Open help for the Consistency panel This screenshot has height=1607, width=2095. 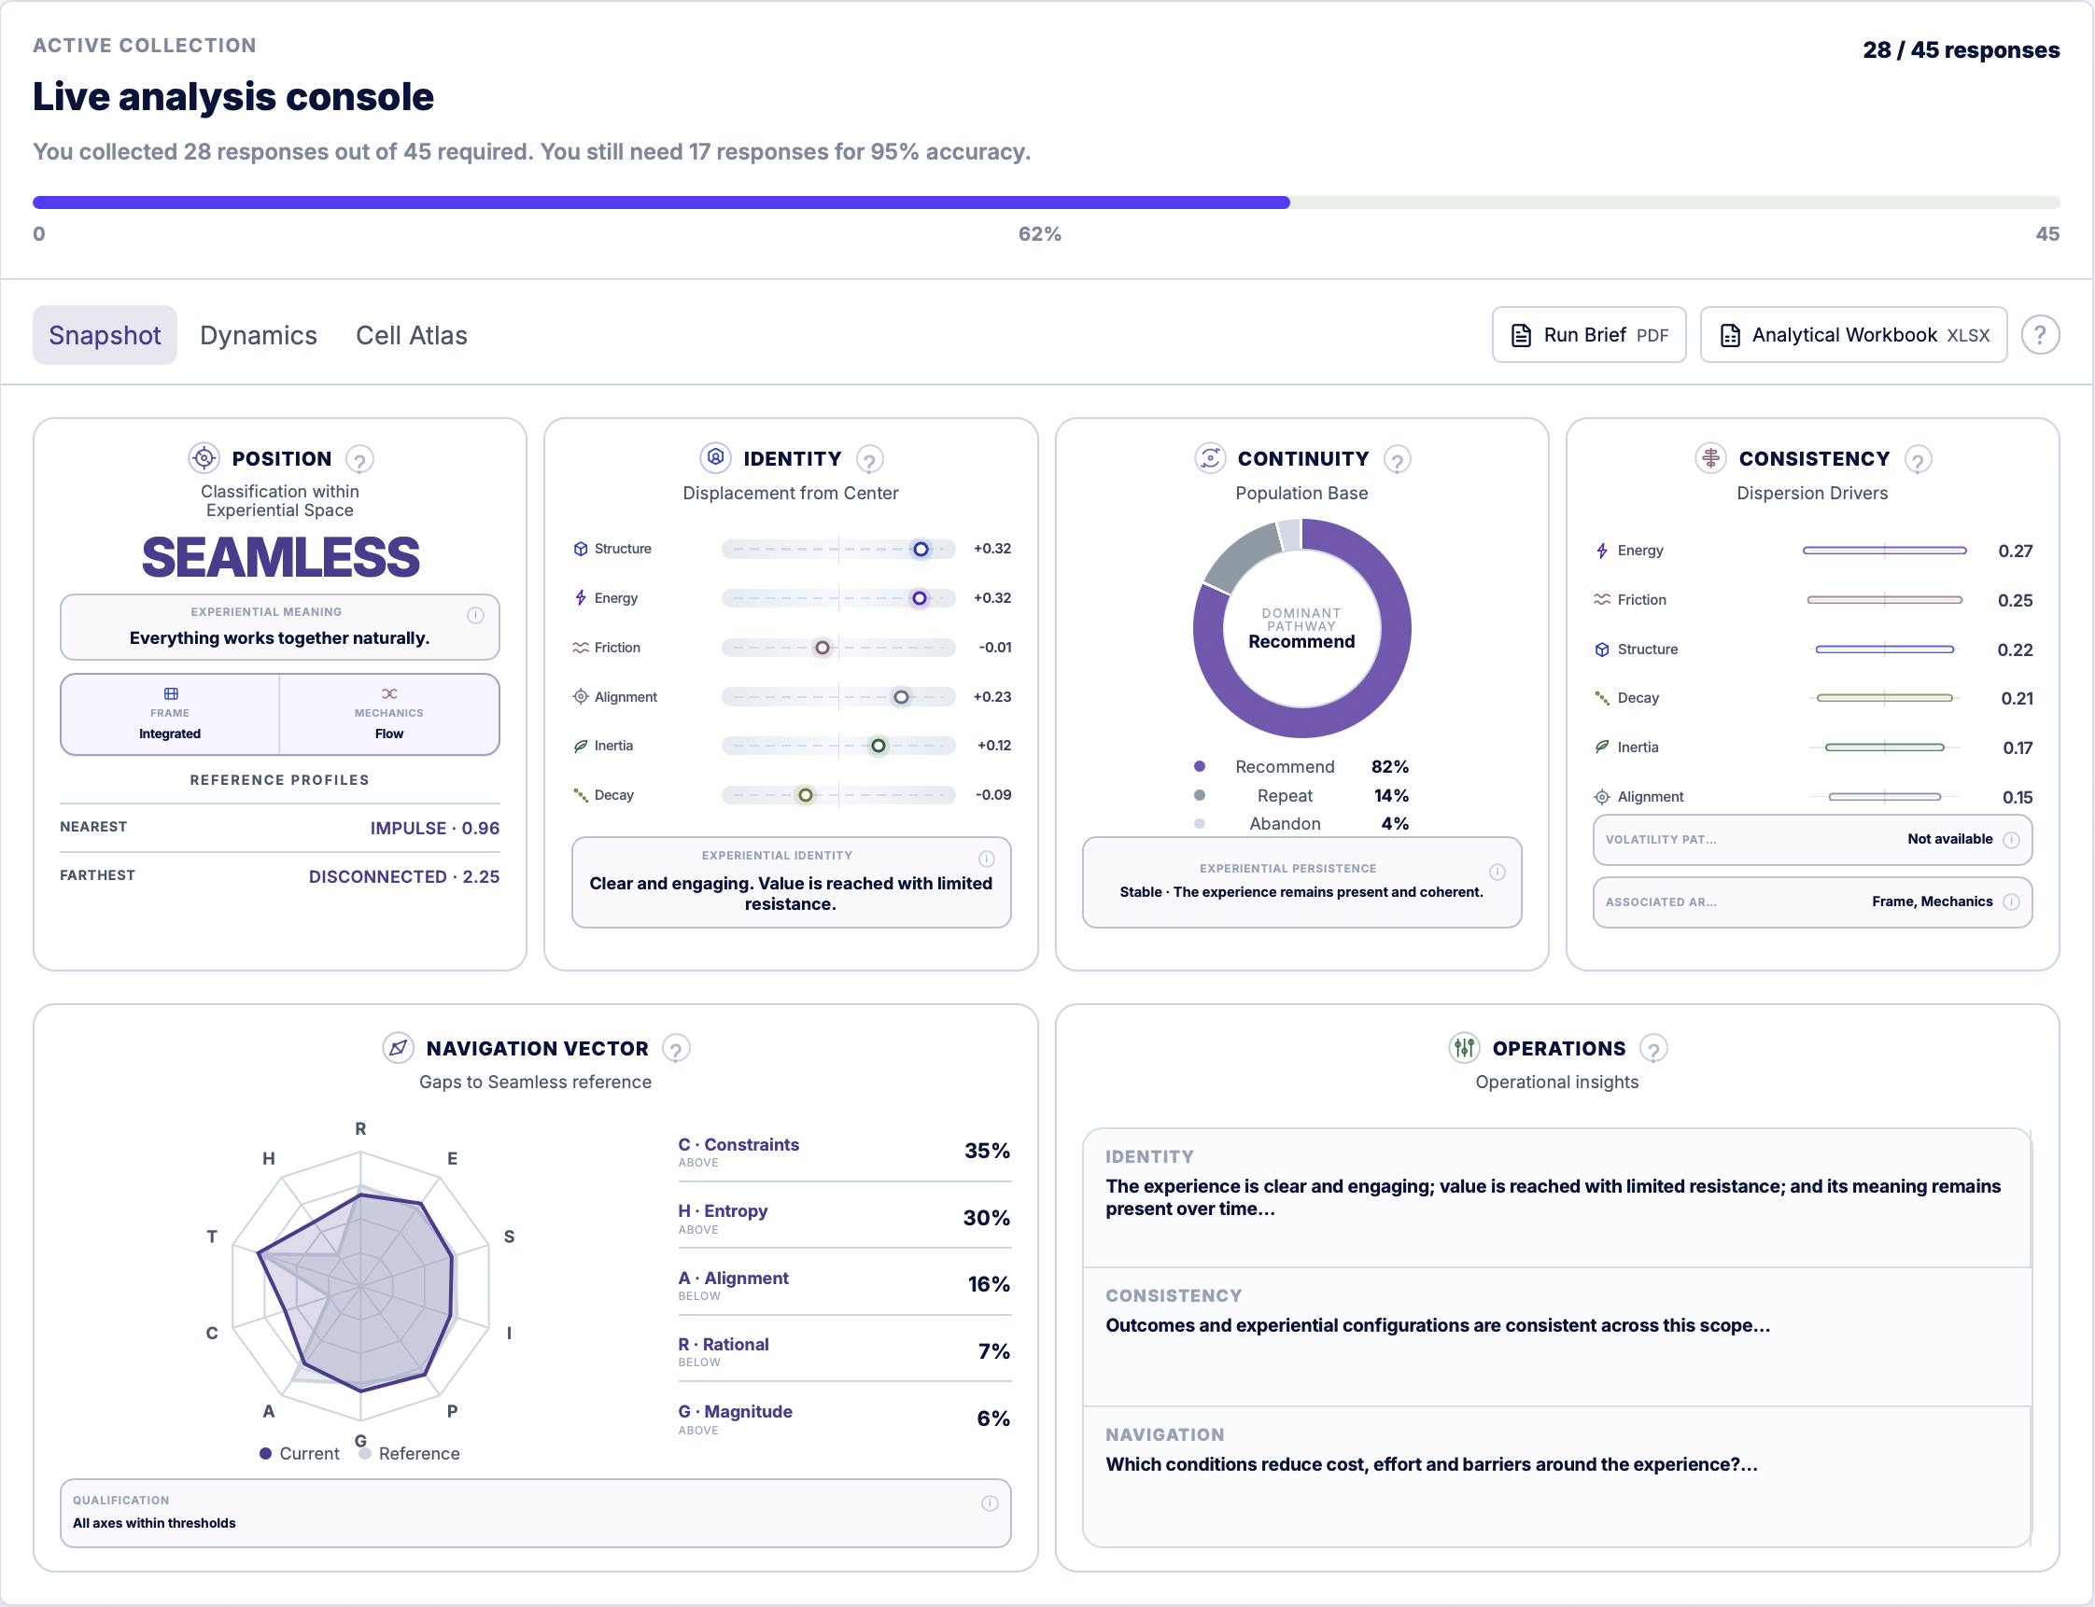pyautogui.click(x=1918, y=460)
